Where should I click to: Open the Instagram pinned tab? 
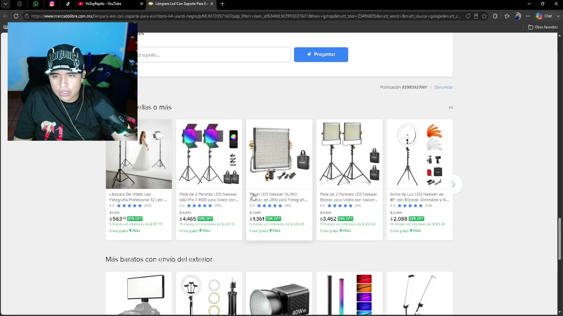coord(52,4)
